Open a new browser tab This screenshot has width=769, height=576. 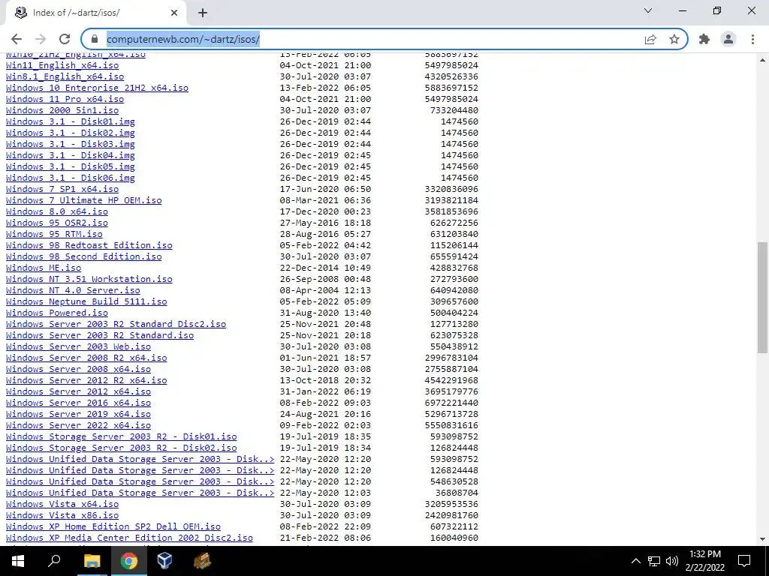tap(203, 13)
